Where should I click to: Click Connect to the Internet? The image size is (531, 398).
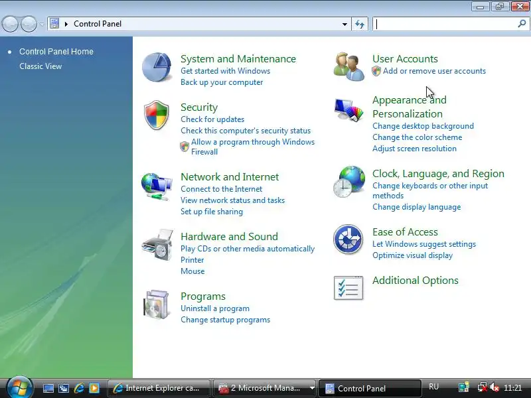221,189
